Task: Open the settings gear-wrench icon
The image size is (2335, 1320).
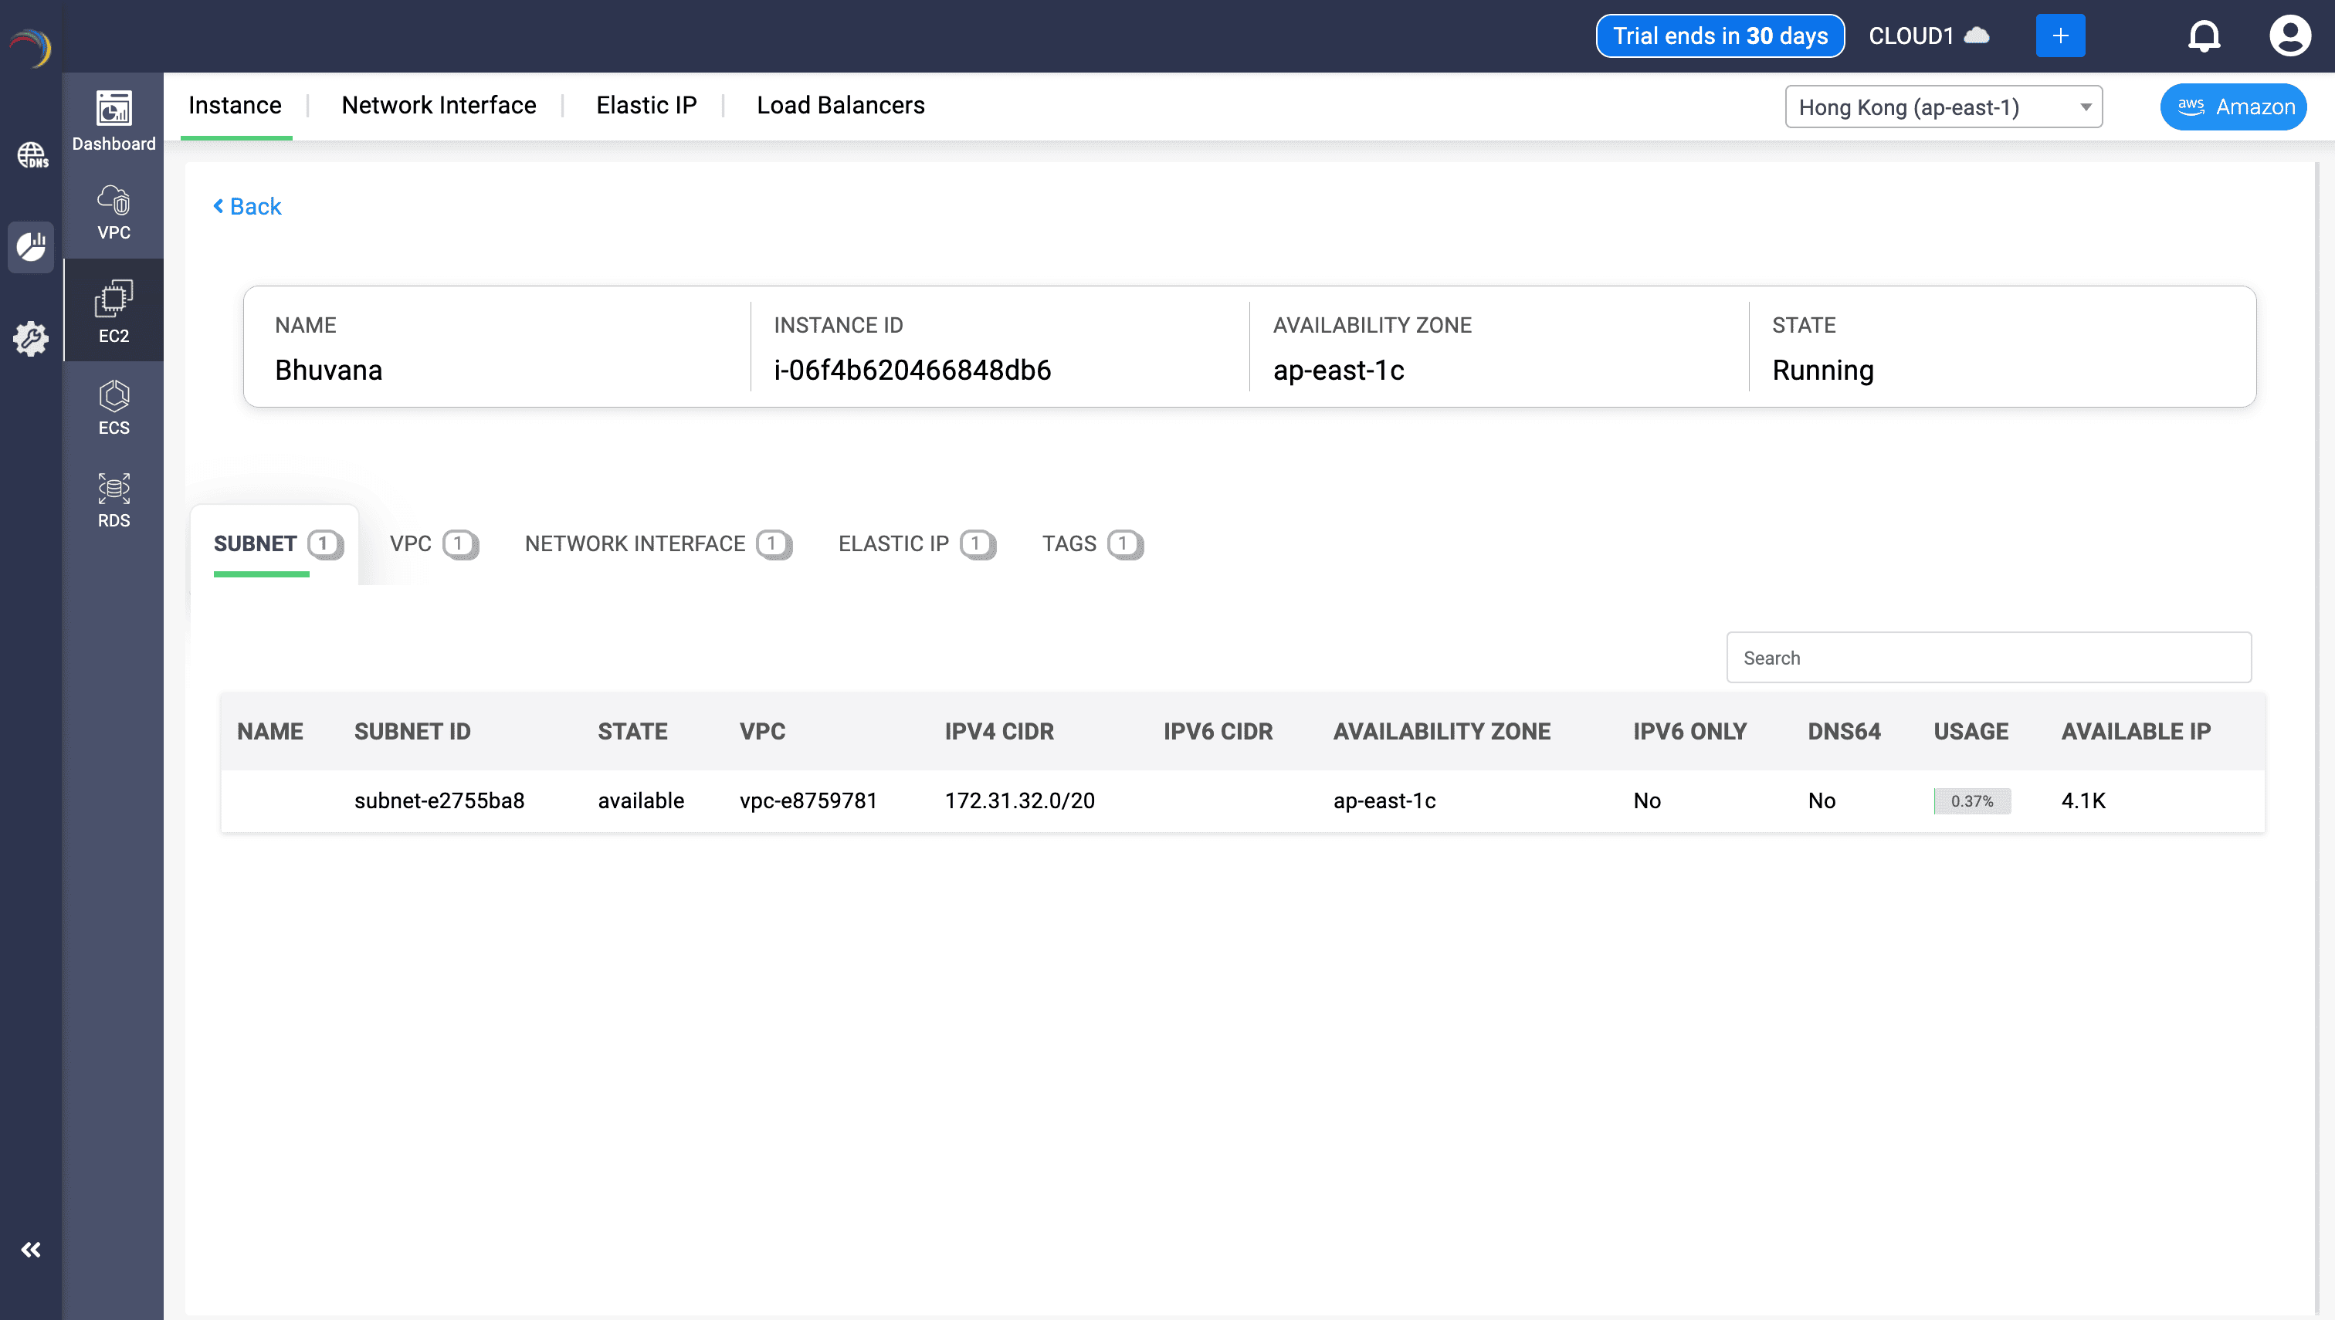Action: click(x=31, y=338)
